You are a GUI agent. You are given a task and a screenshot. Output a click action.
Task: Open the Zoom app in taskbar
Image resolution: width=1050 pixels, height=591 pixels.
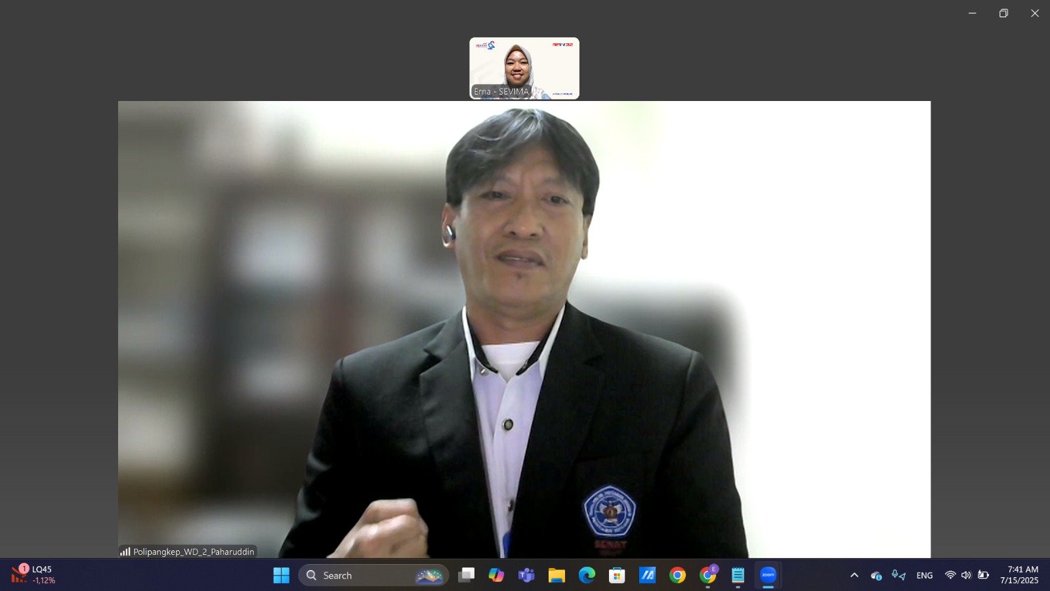pos(768,575)
